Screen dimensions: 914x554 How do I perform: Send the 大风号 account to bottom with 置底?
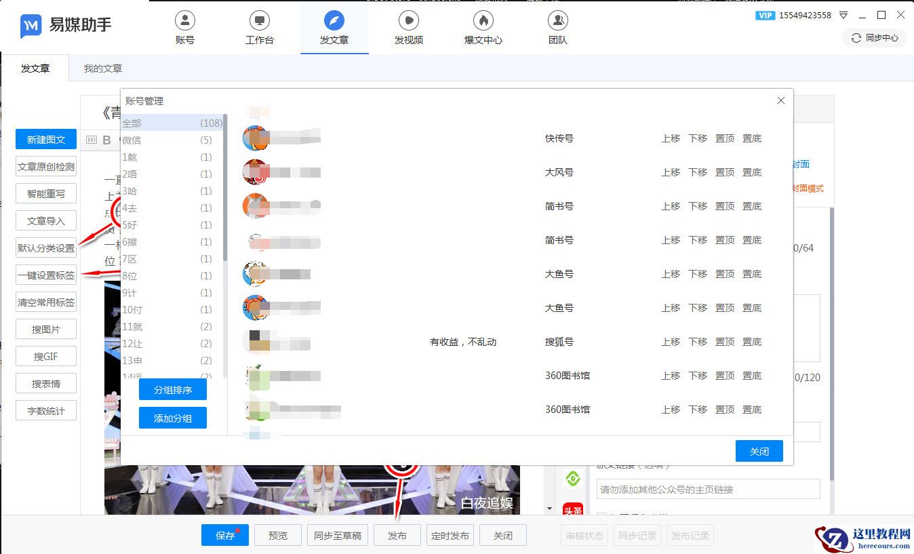coord(752,172)
